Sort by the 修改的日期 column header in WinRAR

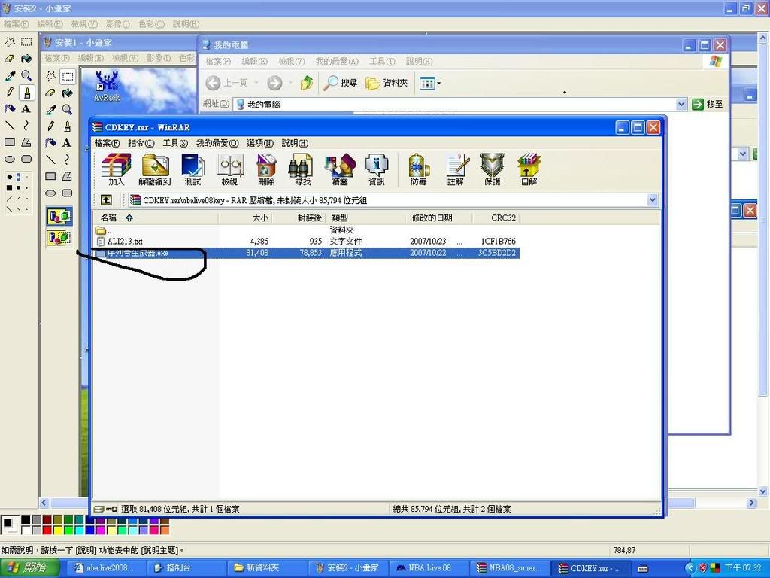[439, 218]
